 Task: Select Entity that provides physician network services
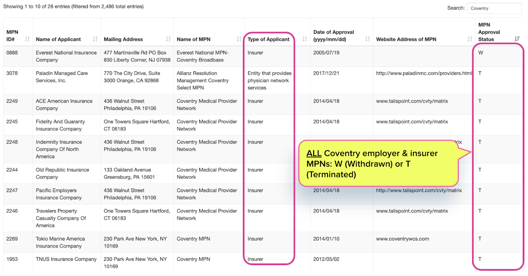(x=270, y=80)
